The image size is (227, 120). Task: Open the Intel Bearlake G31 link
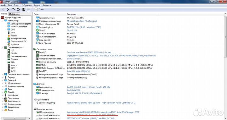74,59
